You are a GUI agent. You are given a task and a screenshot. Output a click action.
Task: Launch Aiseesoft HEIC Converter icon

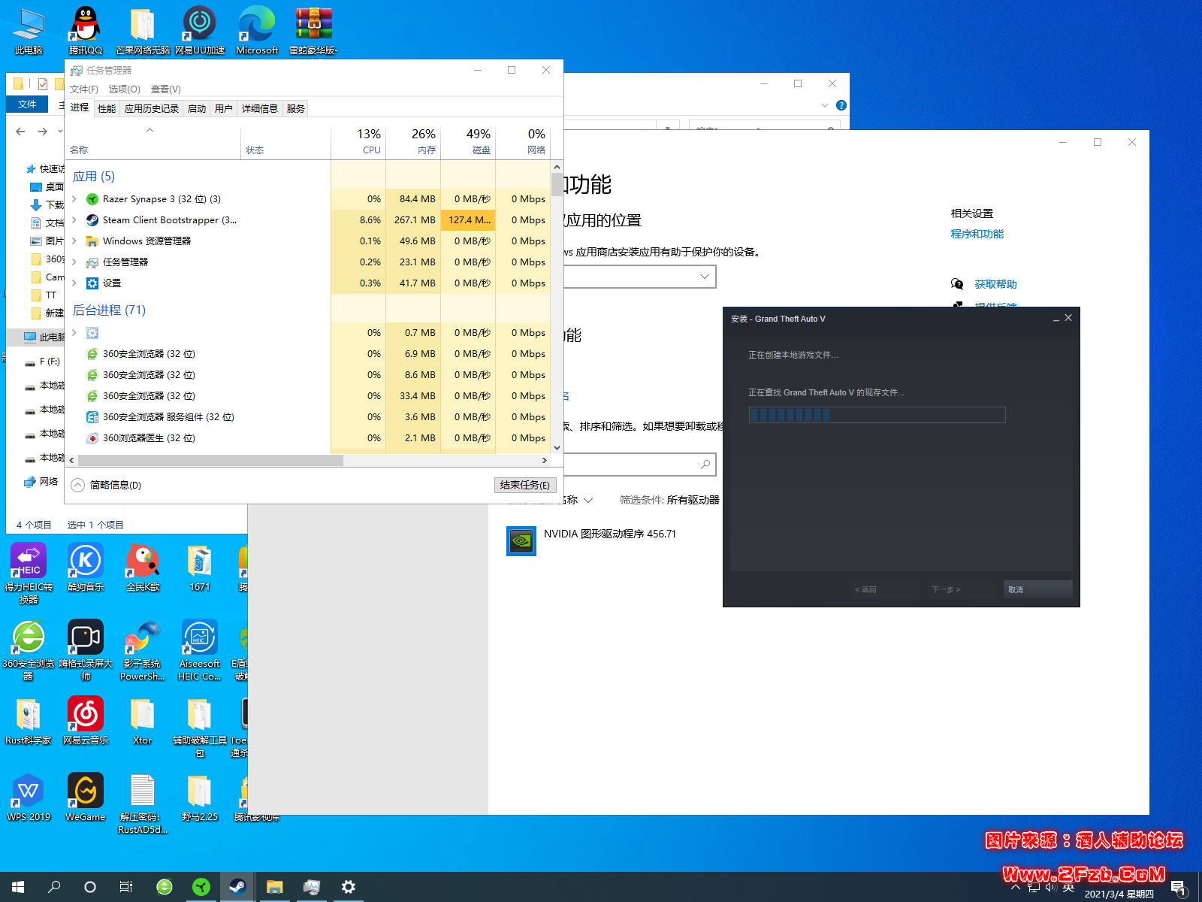click(x=200, y=649)
